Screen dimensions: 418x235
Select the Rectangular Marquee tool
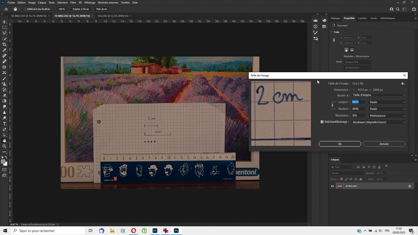pos(4,28)
